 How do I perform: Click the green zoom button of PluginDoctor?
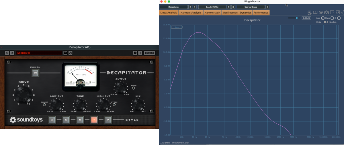pos(169,1)
